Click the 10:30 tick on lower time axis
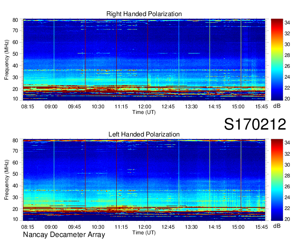Image resolution: width=295 pixels, height=240 pixels. point(98,227)
